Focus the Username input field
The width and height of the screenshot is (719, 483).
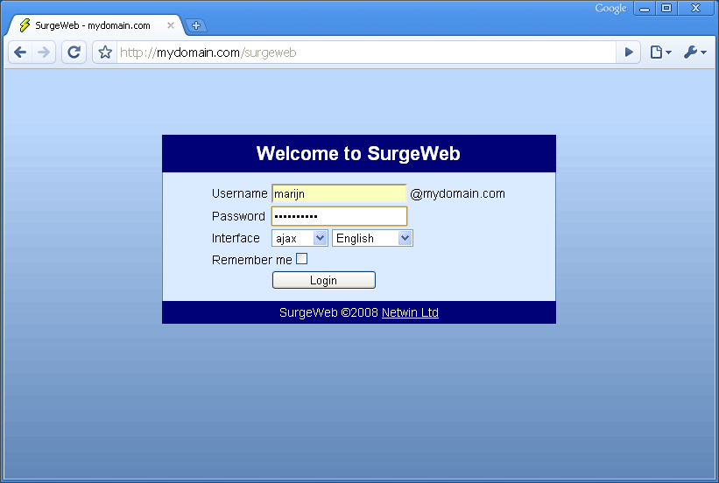339,193
